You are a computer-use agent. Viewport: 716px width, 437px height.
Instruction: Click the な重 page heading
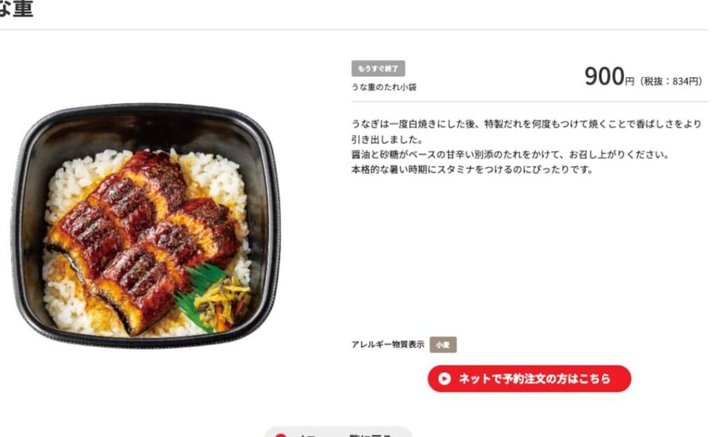coord(17,8)
